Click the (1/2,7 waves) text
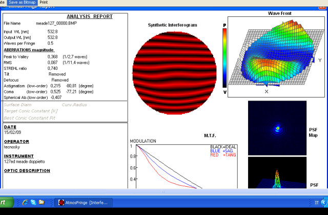 point(75,57)
